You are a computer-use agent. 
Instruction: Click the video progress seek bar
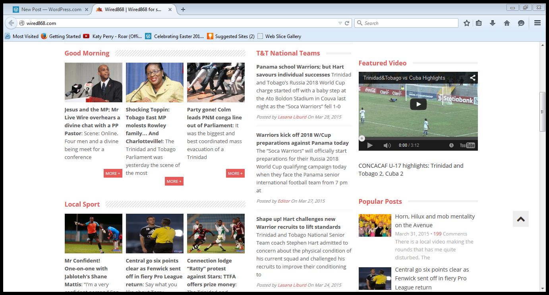(x=418, y=138)
